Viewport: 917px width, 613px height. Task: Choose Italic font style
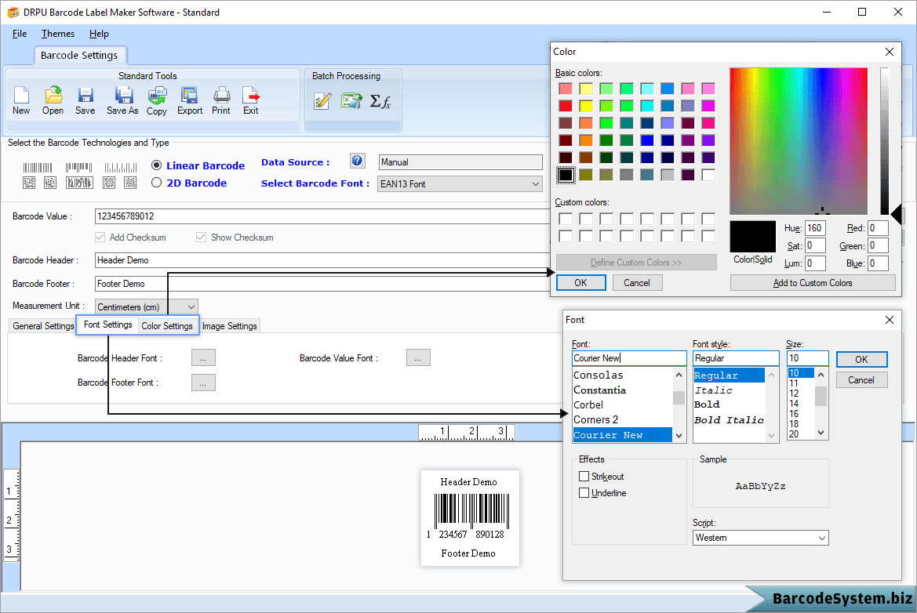point(729,390)
